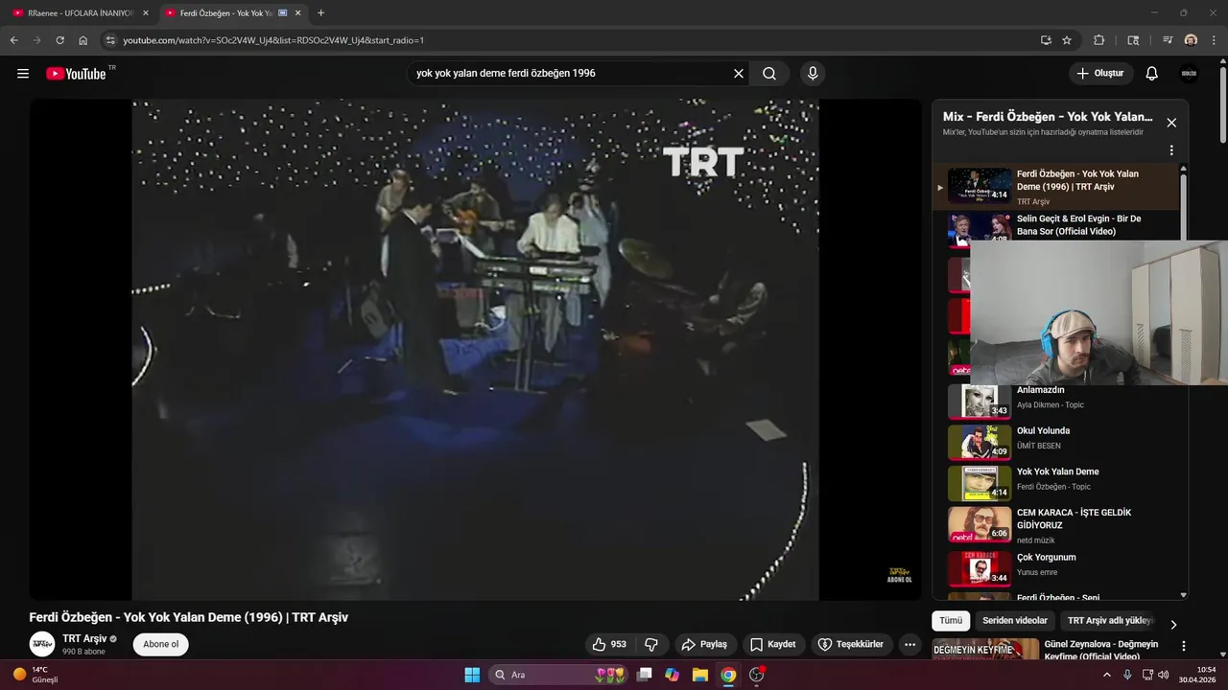Save video with Kaydet button
The image size is (1228, 690).
773,644
